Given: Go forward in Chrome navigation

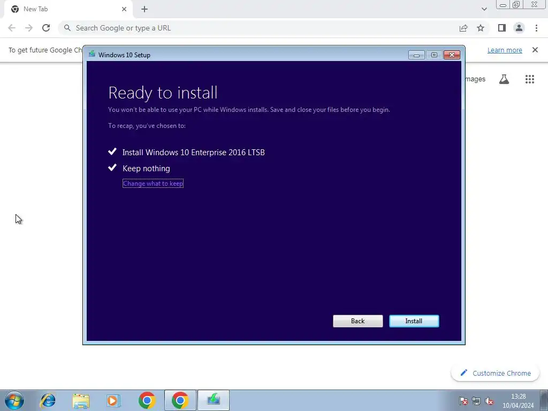Looking at the screenshot, I should click(x=29, y=28).
